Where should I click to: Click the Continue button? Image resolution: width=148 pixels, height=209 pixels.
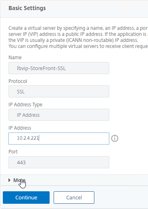point(26,197)
